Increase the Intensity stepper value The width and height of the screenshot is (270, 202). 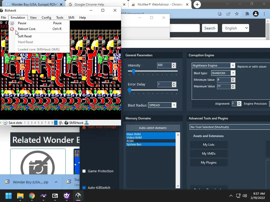(174, 64)
